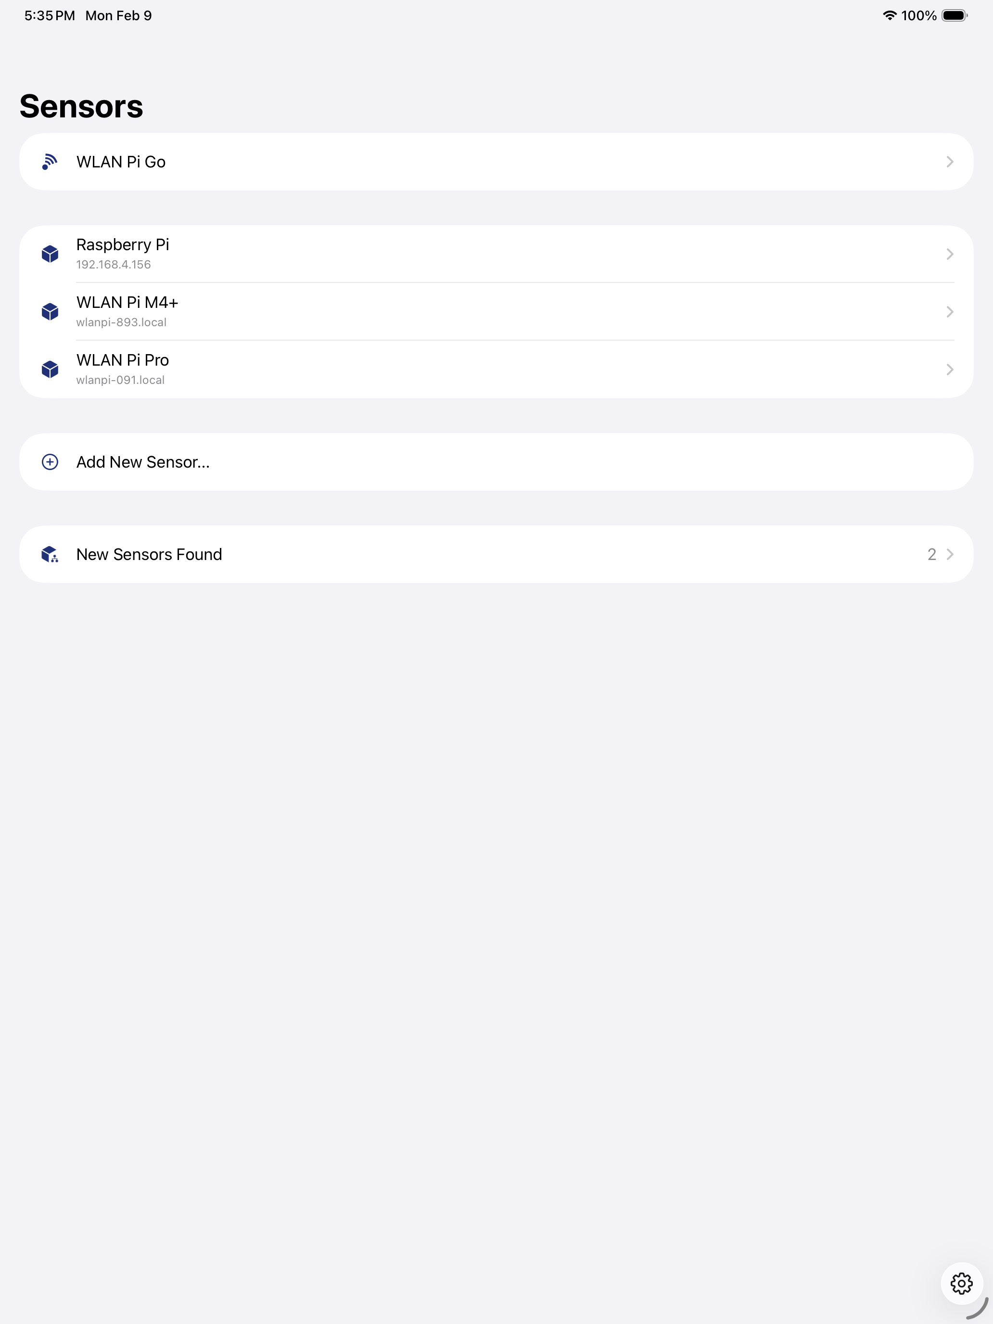Expand New Sensors Found chevron
993x1324 pixels.
coord(950,554)
